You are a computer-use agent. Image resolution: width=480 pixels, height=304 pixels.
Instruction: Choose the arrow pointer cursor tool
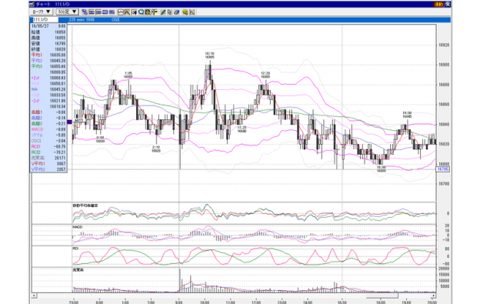tap(169, 12)
